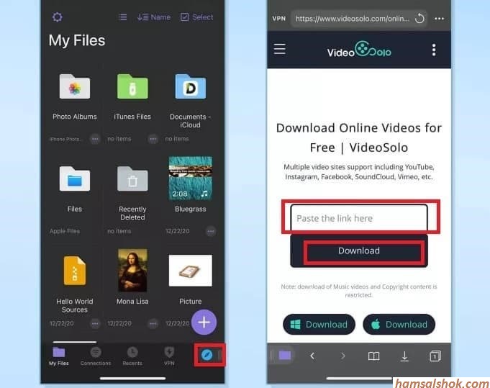Tap the Select checkbox button
The width and height of the screenshot is (490, 388).
tap(197, 17)
